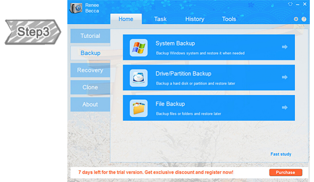314x182 pixels.
Task: Click the Renee Becca safe logo
Action: [76, 8]
